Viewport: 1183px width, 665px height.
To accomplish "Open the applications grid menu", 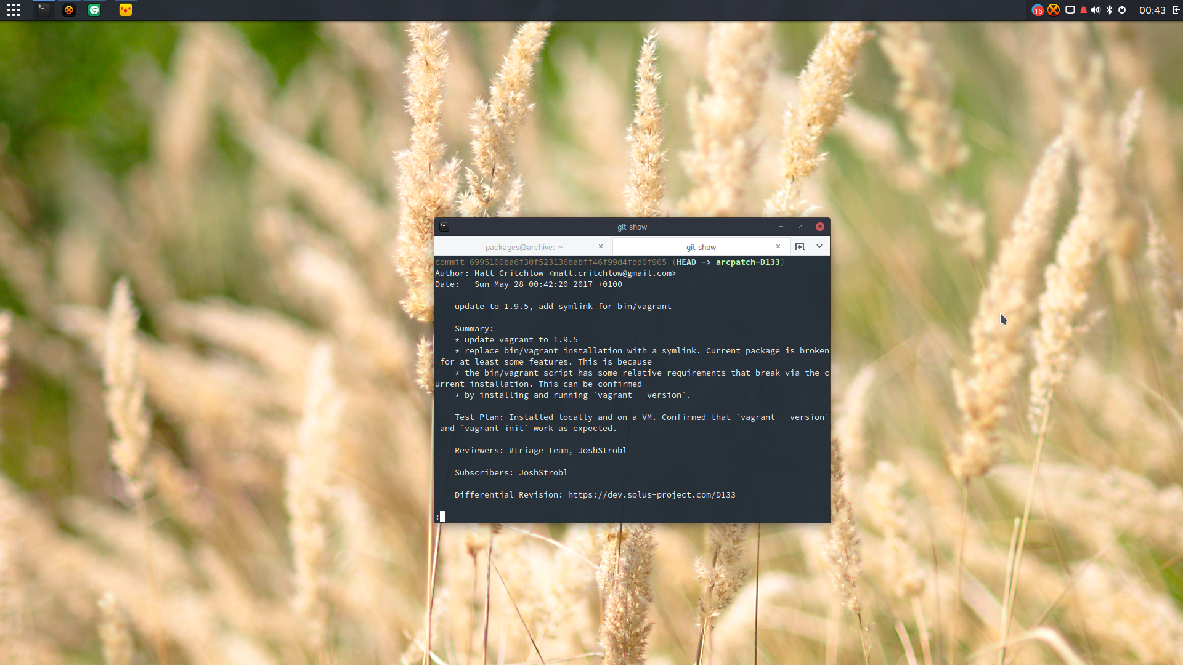I will coord(14,10).
